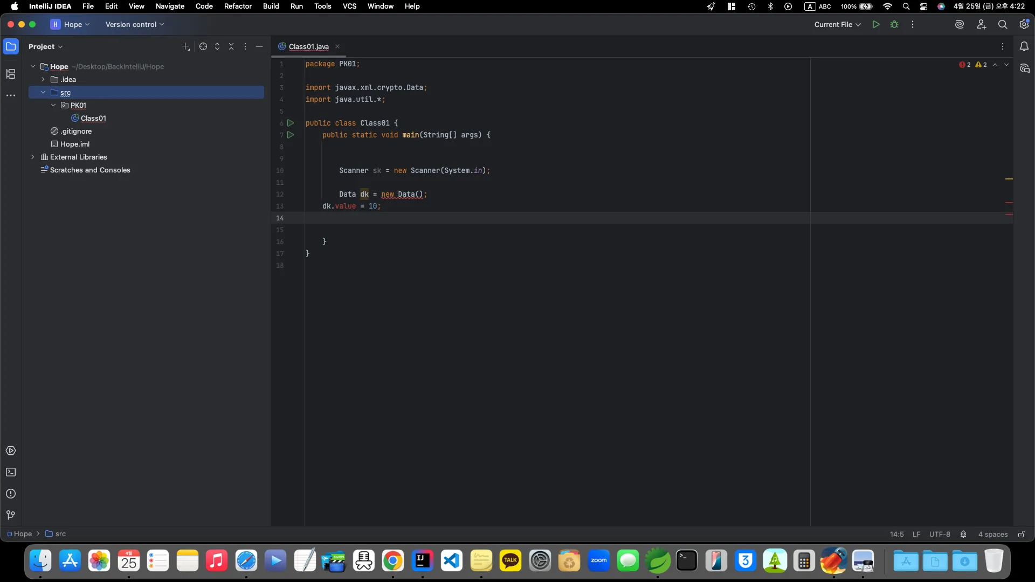
Task: Select the Hope.iml file
Action: click(75, 144)
